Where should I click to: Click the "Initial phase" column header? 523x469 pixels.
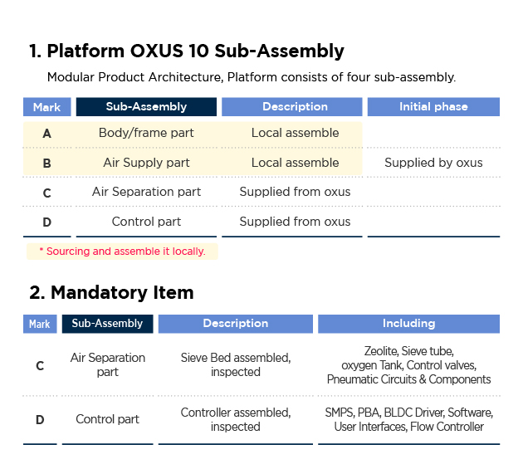(x=433, y=107)
